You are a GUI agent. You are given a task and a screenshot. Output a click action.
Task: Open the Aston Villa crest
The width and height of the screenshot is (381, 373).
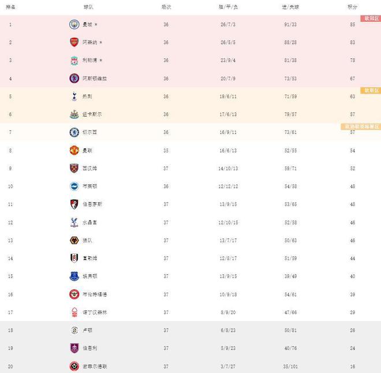[74, 79]
